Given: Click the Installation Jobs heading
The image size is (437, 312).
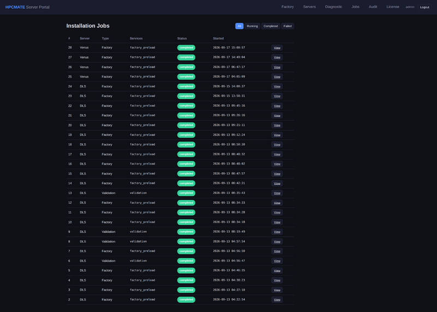Looking at the screenshot, I should [88, 26].
